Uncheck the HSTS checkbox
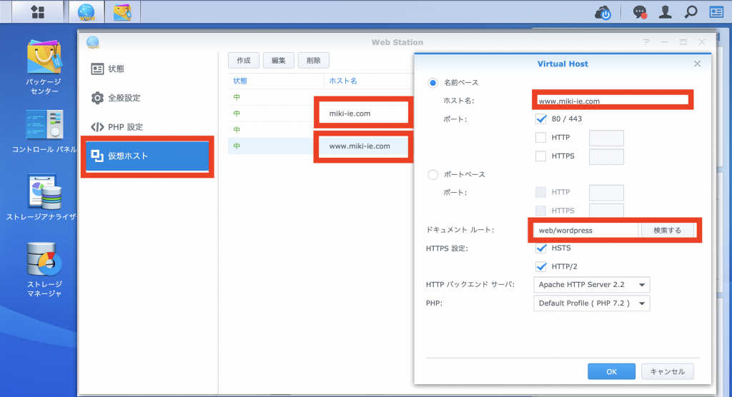The height and width of the screenshot is (397, 732). pos(541,248)
